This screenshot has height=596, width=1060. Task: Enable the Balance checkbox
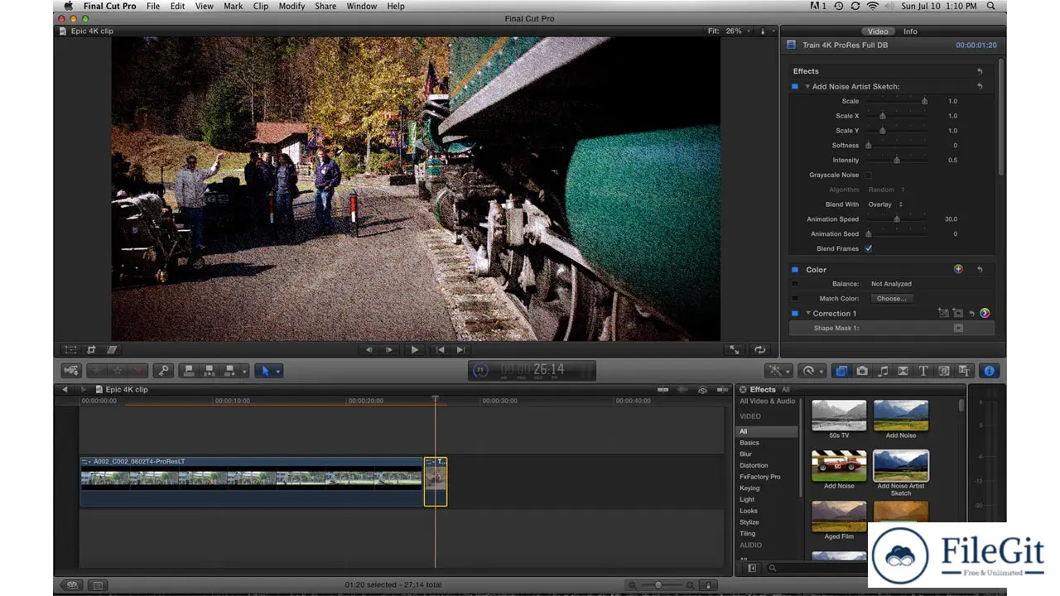(x=795, y=284)
